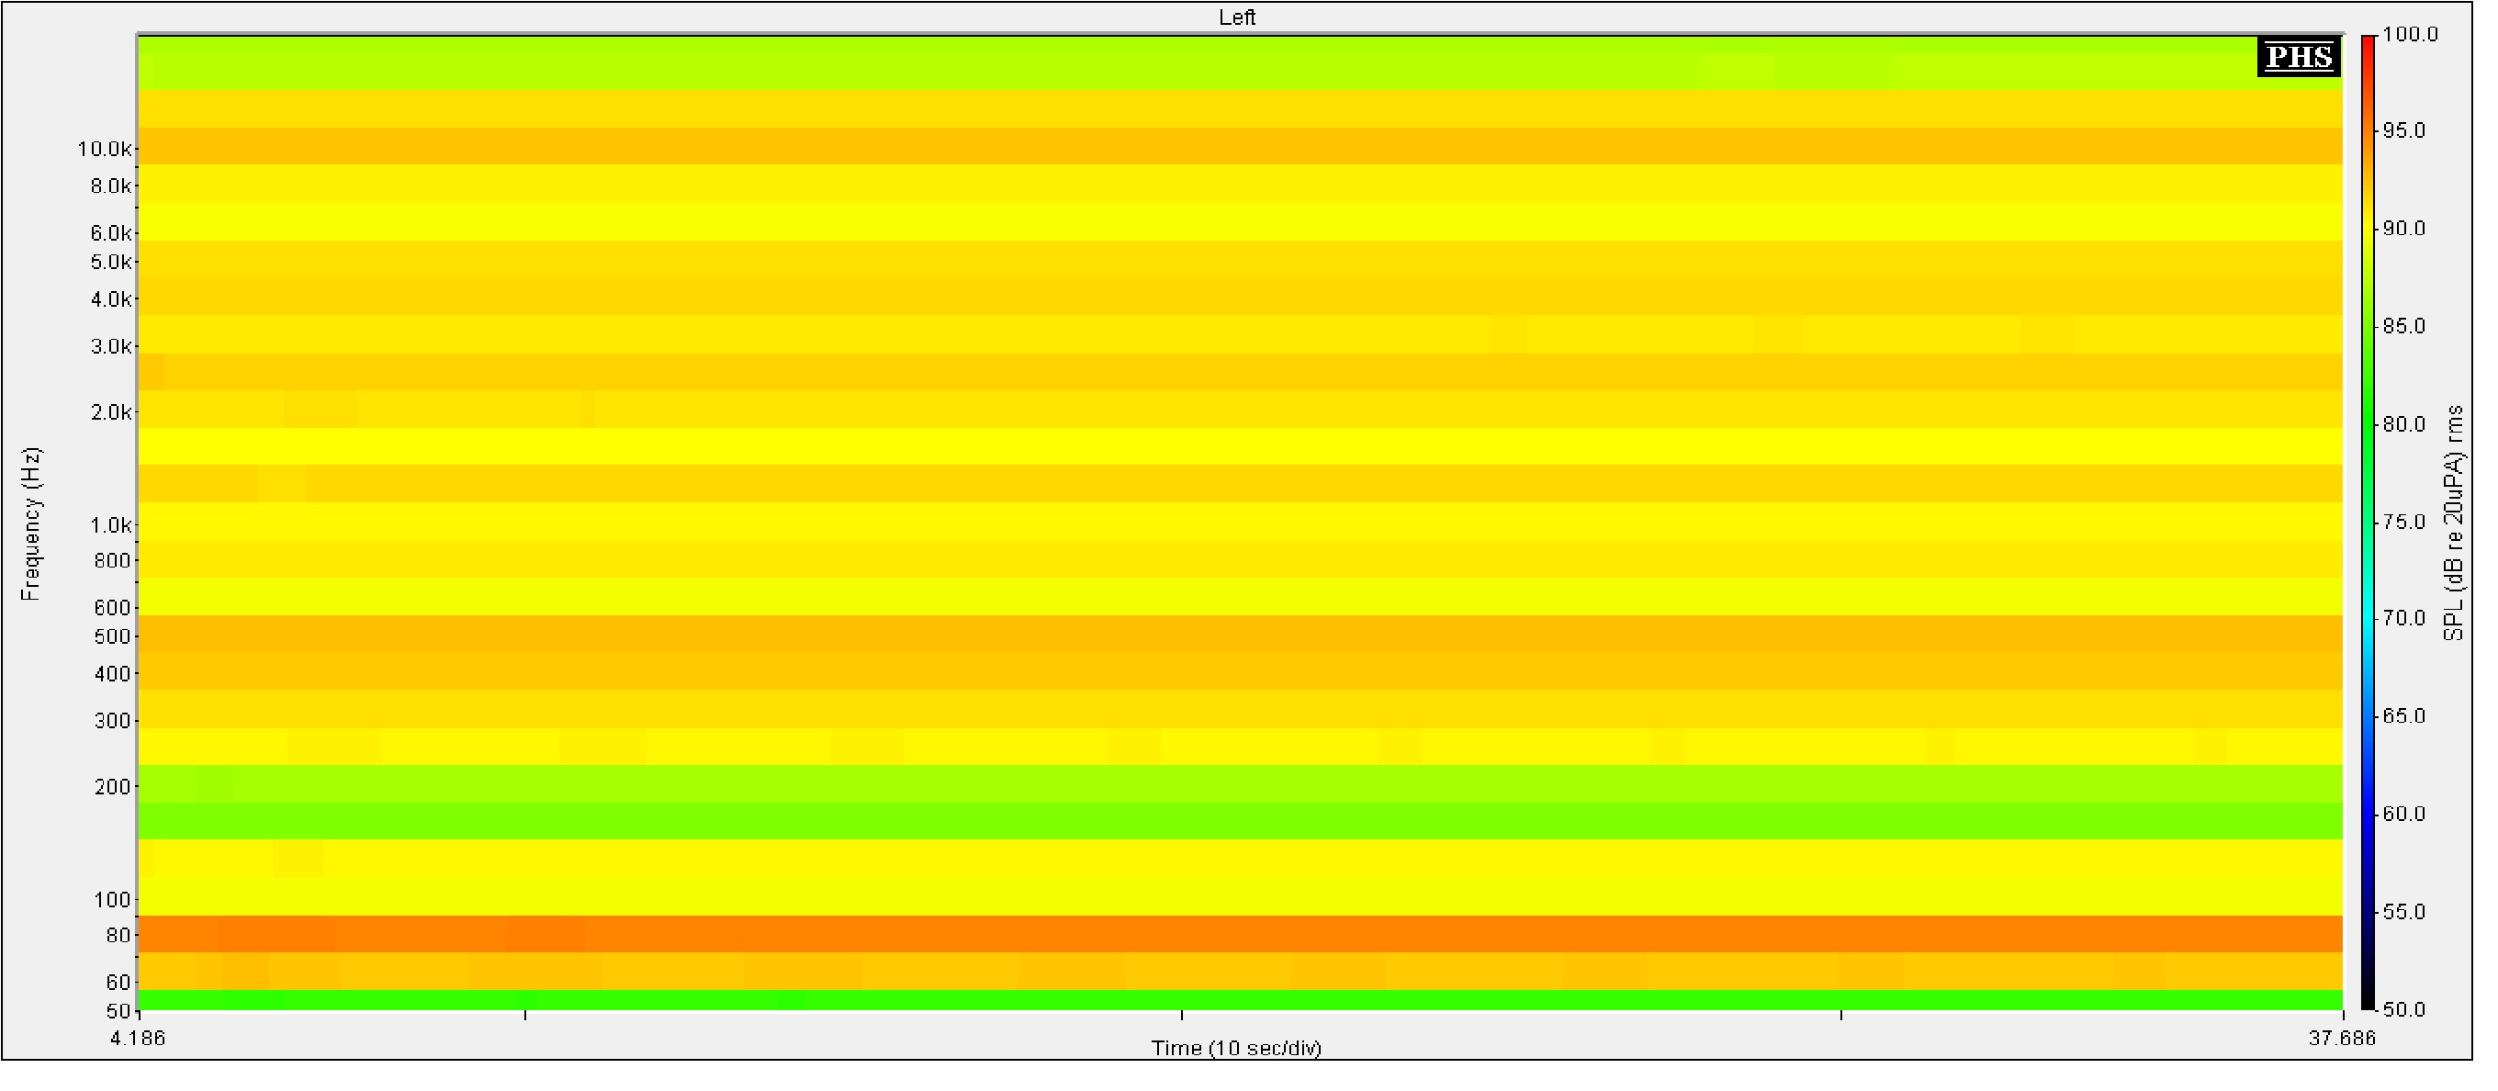Click the 50.0 color scale minimum value
Image resolution: width=2498 pixels, height=1091 pixels.
click(x=2403, y=1009)
